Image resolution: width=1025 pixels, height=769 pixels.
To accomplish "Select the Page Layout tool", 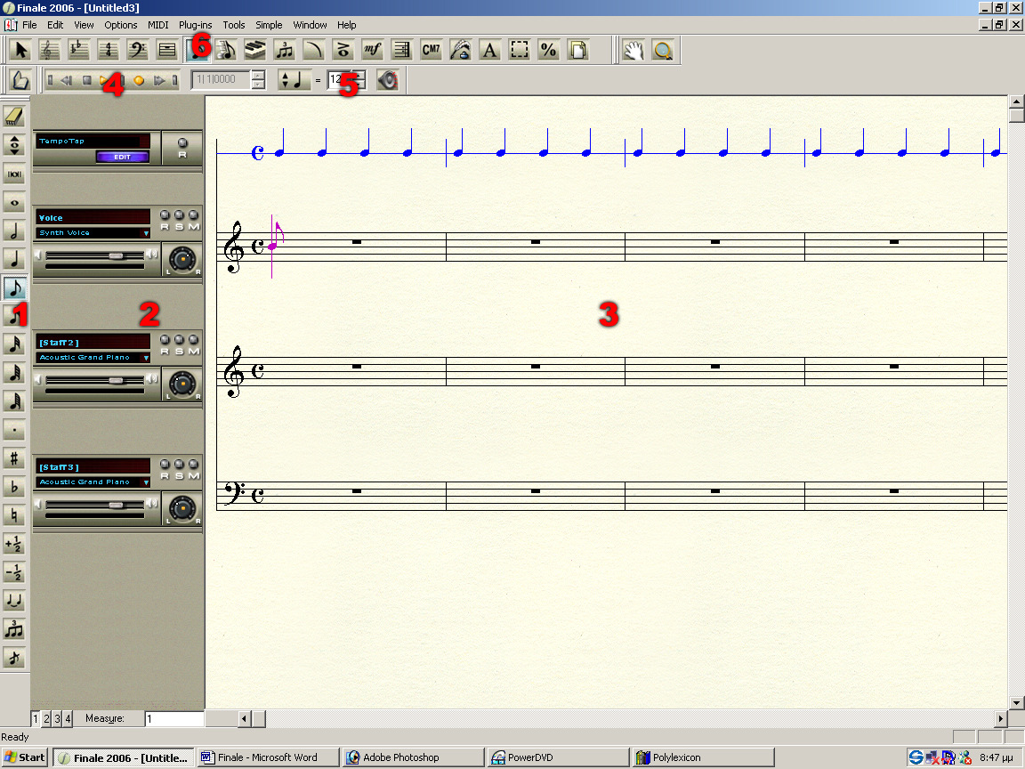I will click(578, 51).
